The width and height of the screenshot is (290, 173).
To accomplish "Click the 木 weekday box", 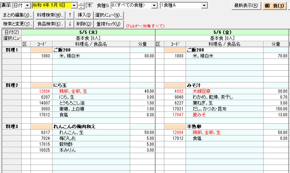I will (x=90, y=6).
